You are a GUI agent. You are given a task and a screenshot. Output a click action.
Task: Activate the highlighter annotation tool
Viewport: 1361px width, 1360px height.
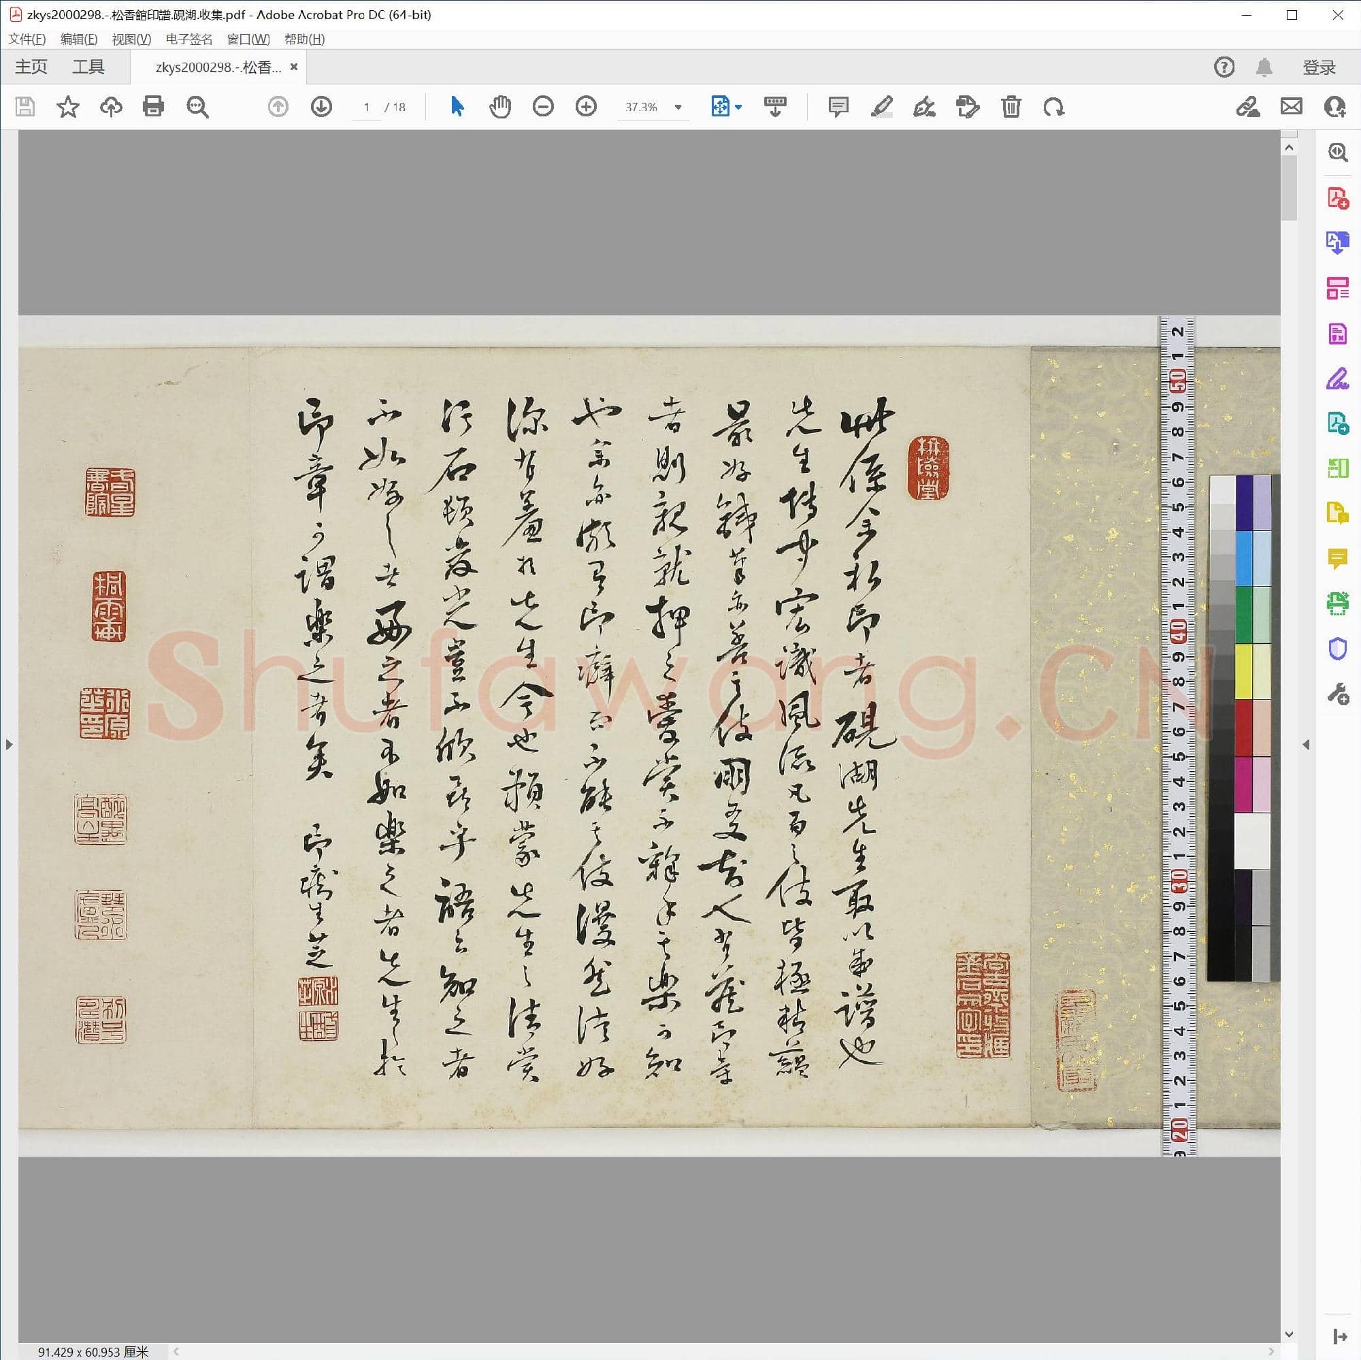(882, 107)
